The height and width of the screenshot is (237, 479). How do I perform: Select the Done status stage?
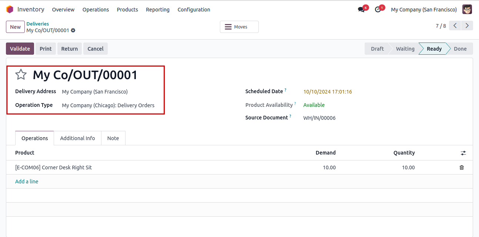tap(460, 49)
